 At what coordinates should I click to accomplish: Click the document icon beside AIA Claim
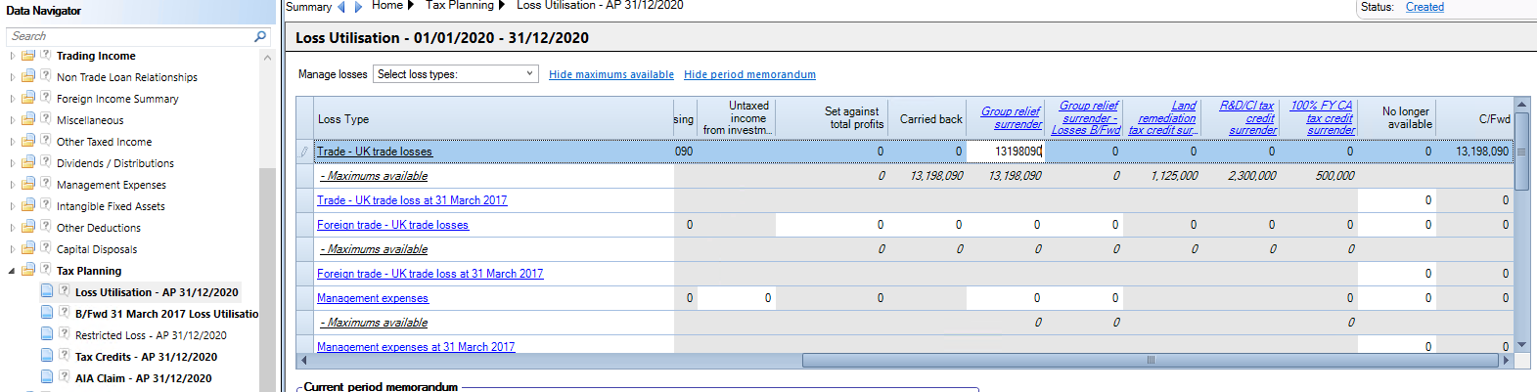click(47, 377)
